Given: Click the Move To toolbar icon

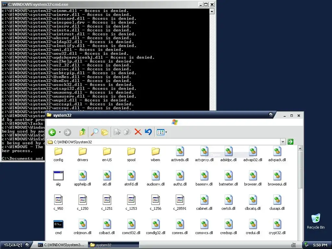Looking at the screenshot, I should tap(117, 132).
